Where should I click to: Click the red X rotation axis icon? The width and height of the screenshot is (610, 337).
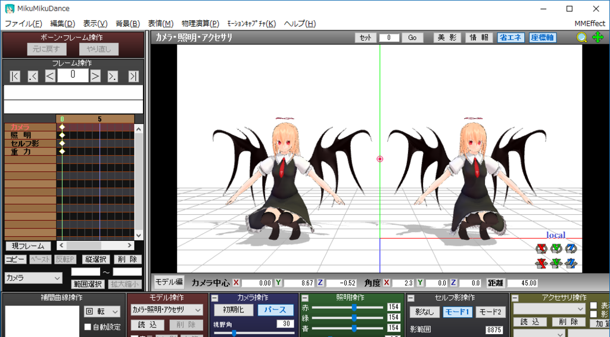[541, 248]
